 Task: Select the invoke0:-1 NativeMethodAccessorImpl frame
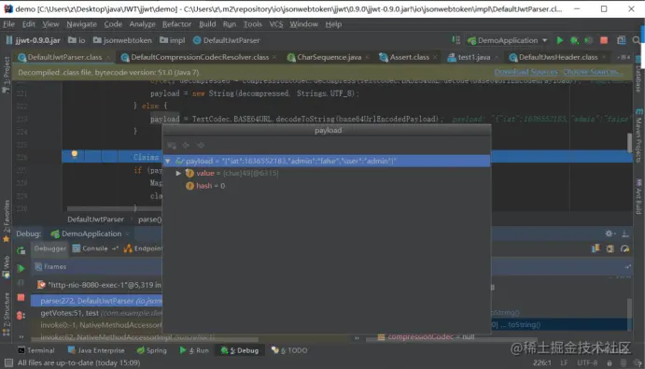tap(97, 325)
